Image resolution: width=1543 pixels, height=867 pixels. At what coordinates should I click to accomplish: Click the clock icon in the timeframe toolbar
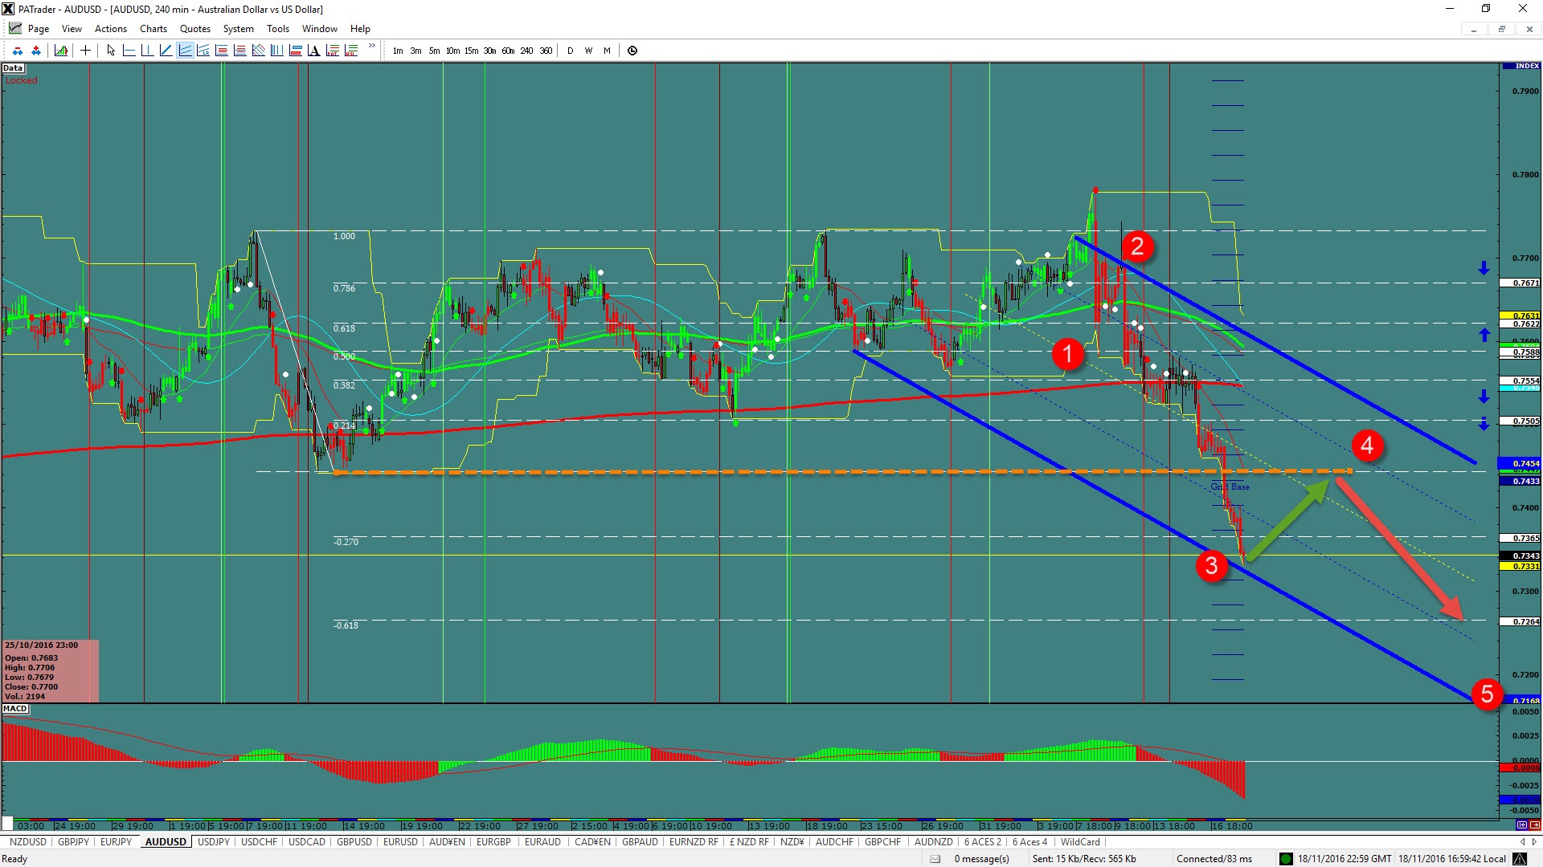click(632, 51)
